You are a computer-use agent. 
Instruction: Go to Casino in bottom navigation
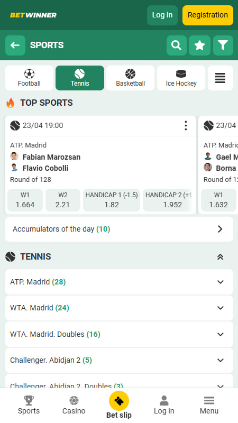click(x=74, y=405)
